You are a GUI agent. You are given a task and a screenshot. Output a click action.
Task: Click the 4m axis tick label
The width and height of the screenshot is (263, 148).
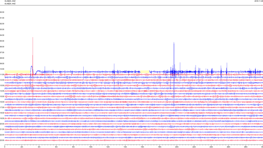39,147
